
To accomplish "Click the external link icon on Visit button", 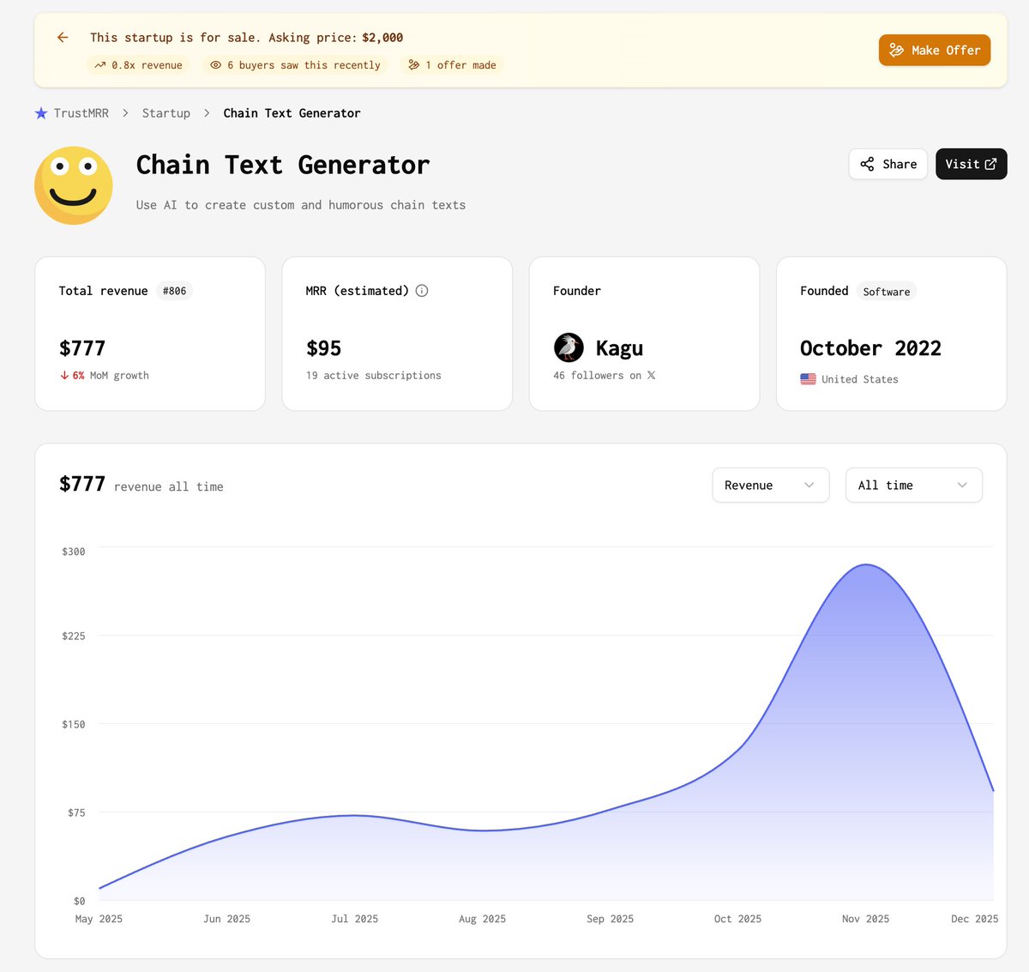I will point(990,163).
